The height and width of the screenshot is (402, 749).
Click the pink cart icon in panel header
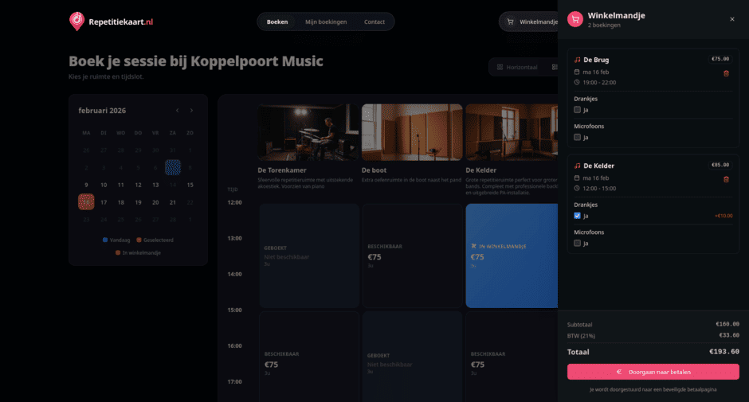coord(575,20)
